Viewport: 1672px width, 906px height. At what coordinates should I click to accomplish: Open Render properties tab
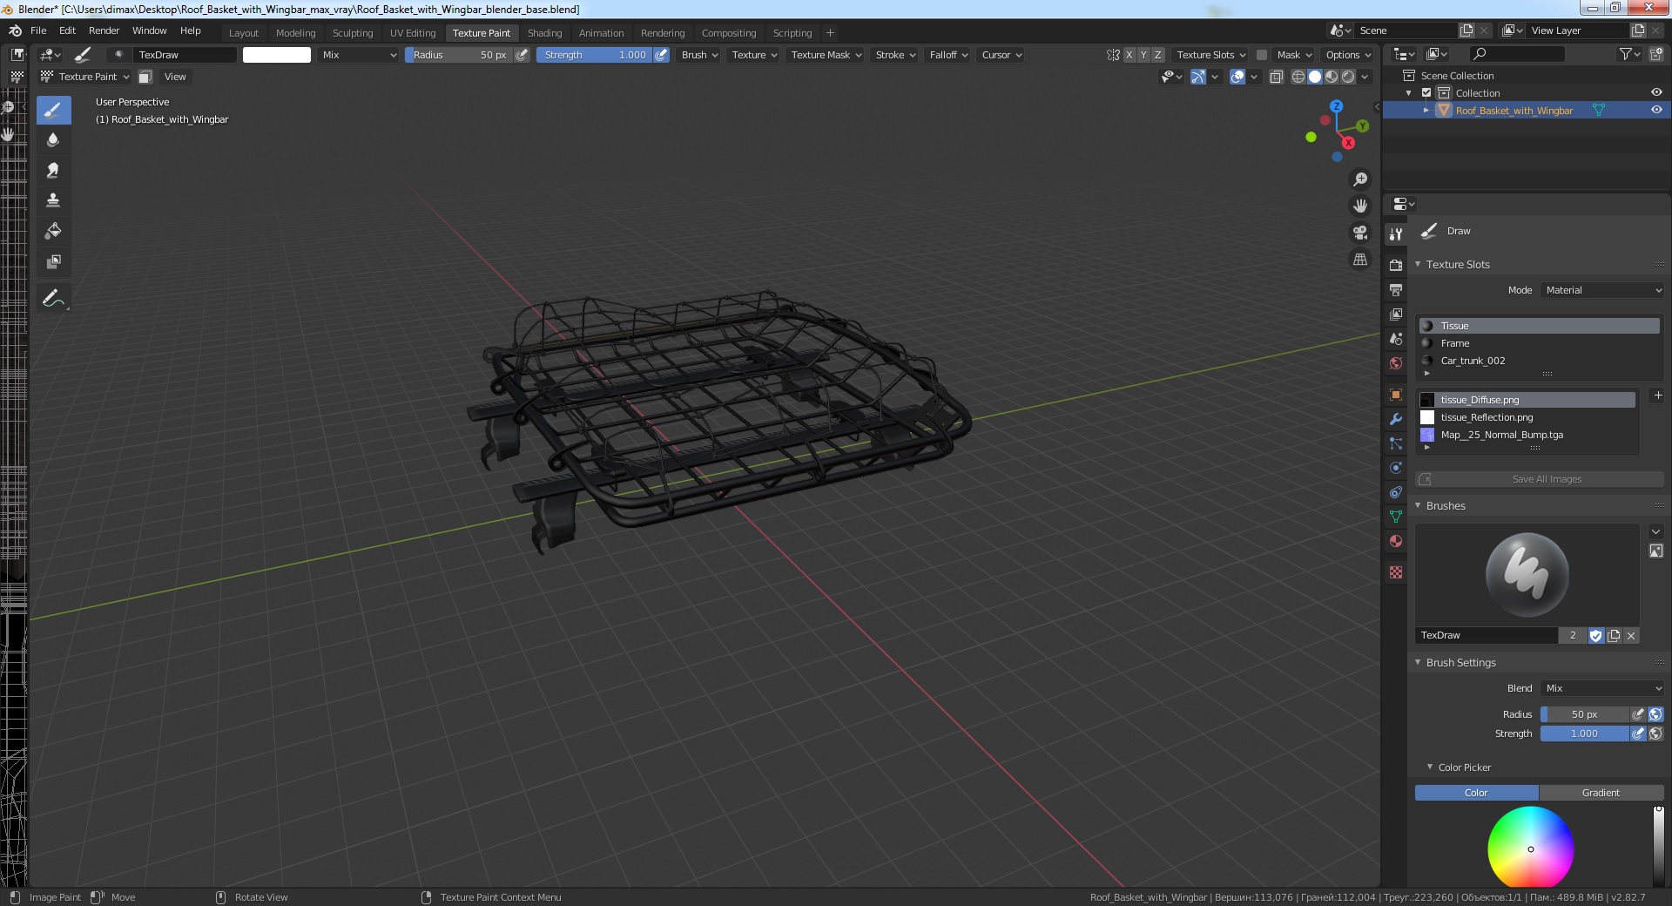click(x=1396, y=265)
